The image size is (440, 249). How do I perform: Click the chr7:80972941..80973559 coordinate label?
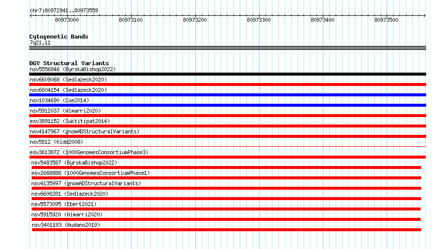click(x=64, y=10)
